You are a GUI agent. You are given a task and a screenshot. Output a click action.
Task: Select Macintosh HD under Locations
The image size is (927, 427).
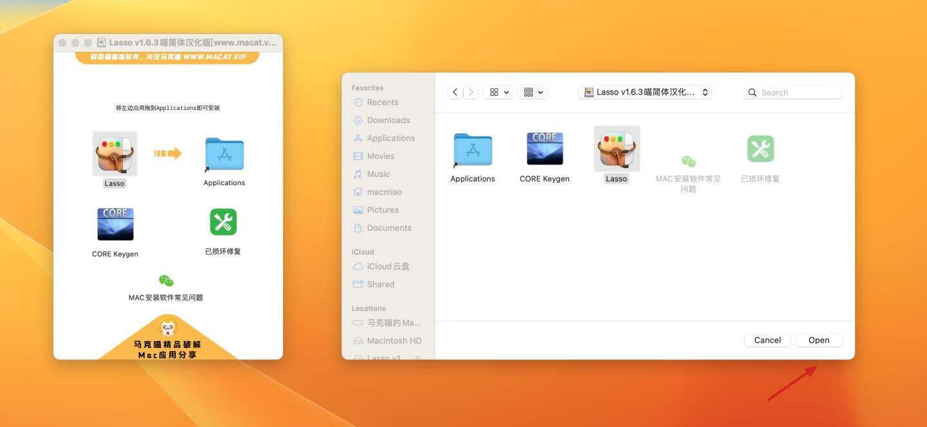pyautogui.click(x=395, y=340)
